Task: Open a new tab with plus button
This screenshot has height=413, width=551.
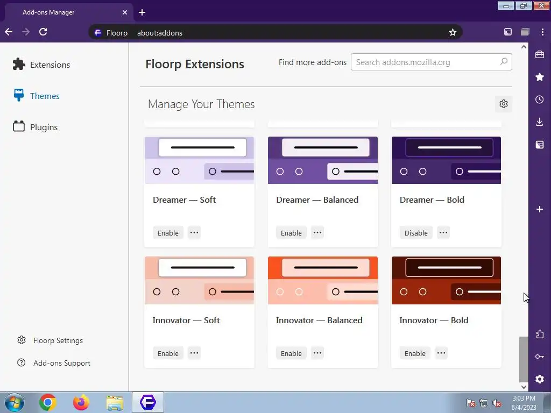Action: [x=142, y=13]
